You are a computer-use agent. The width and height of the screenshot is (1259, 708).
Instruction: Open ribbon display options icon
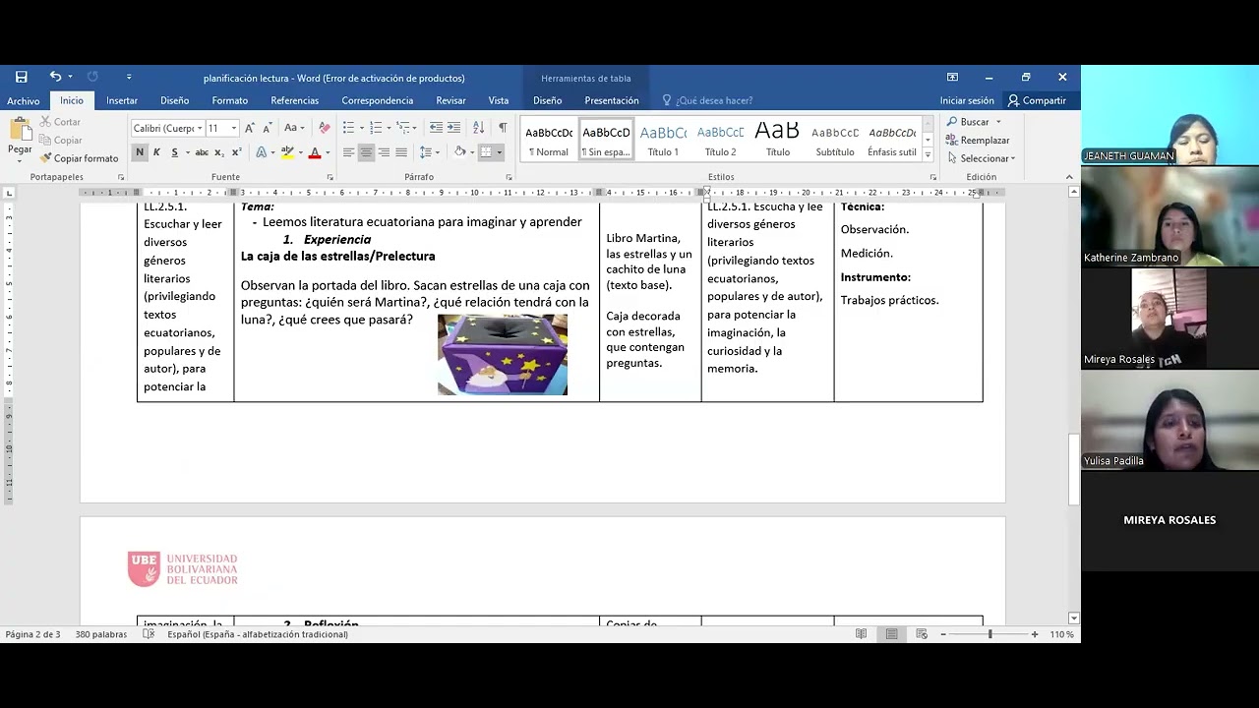tap(952, 77)
